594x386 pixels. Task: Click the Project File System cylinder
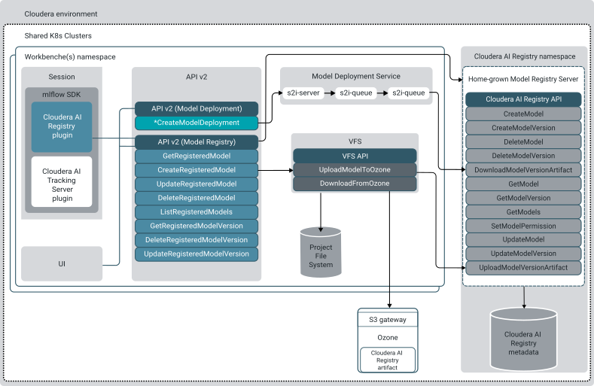tap(320, 252)
